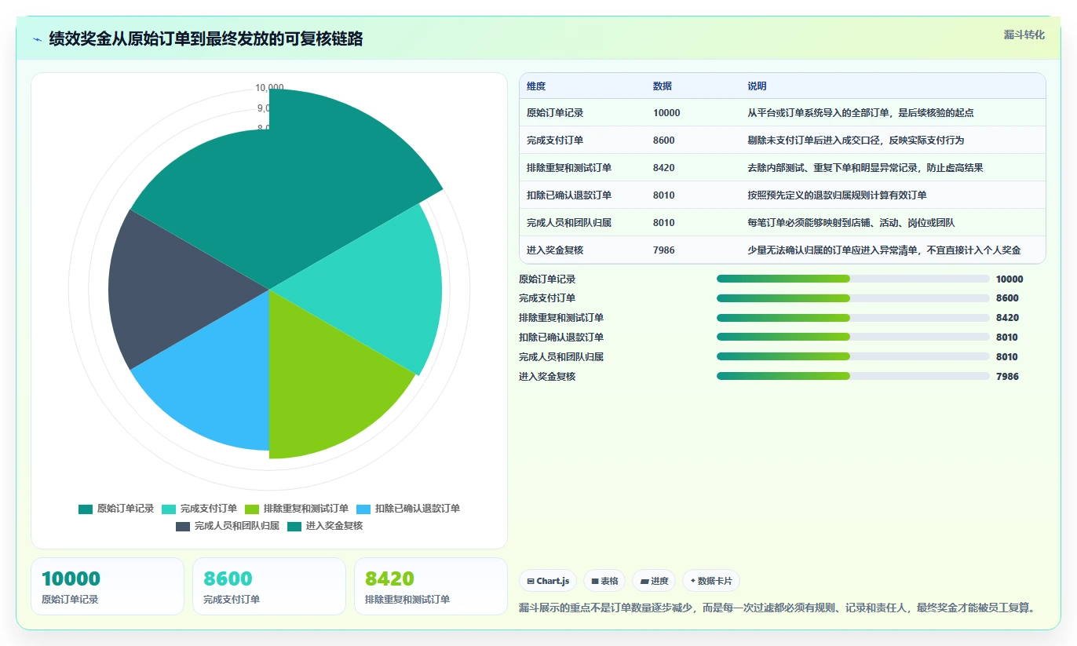Click the 原始订单记录 progress bar

click(852, 279)
